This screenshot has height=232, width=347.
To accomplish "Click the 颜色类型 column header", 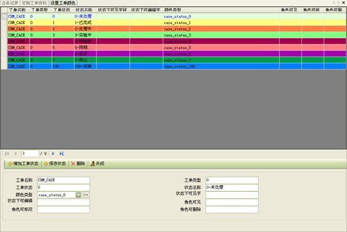I will coord(173,10).
